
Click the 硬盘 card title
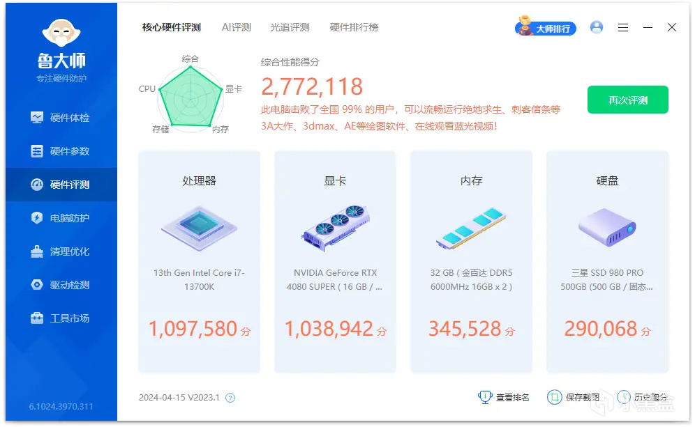coord(607,181)
